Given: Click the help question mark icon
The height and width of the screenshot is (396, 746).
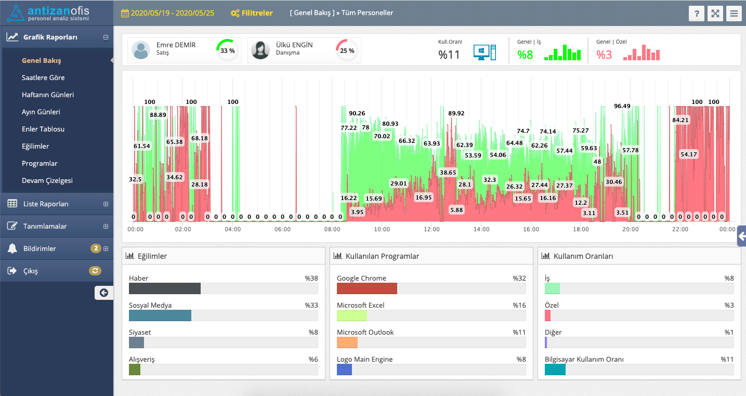Looking at the screenshot, I should pyautogui.click(x=697, y=14).
